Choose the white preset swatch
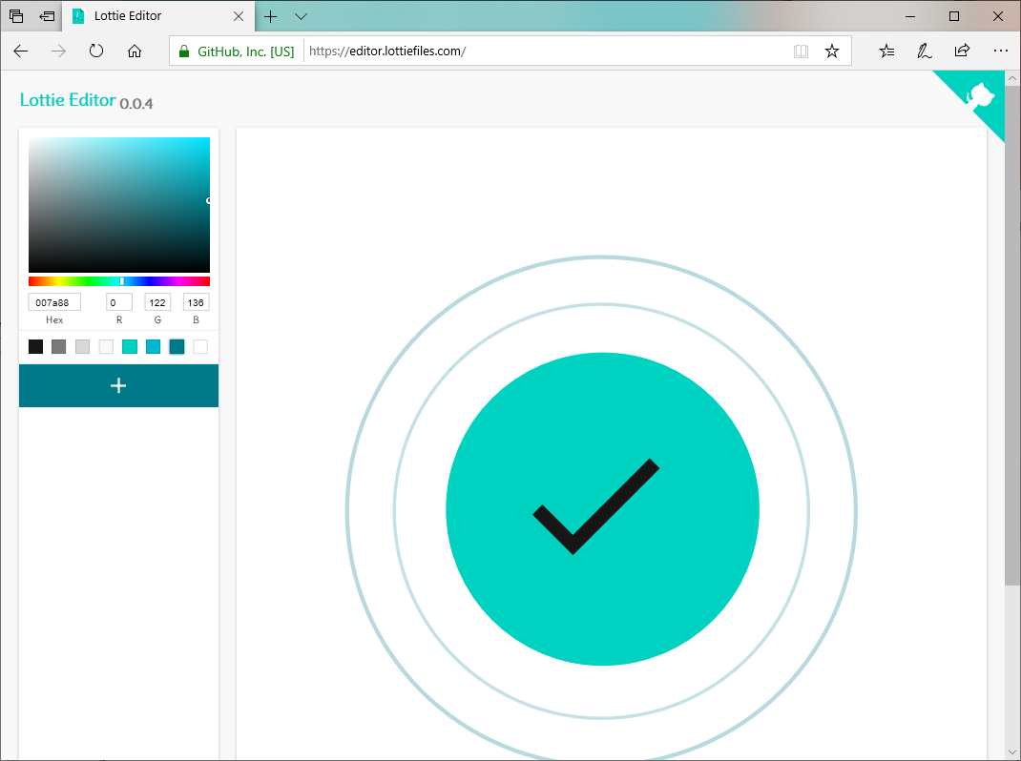 tap(200, 346)
